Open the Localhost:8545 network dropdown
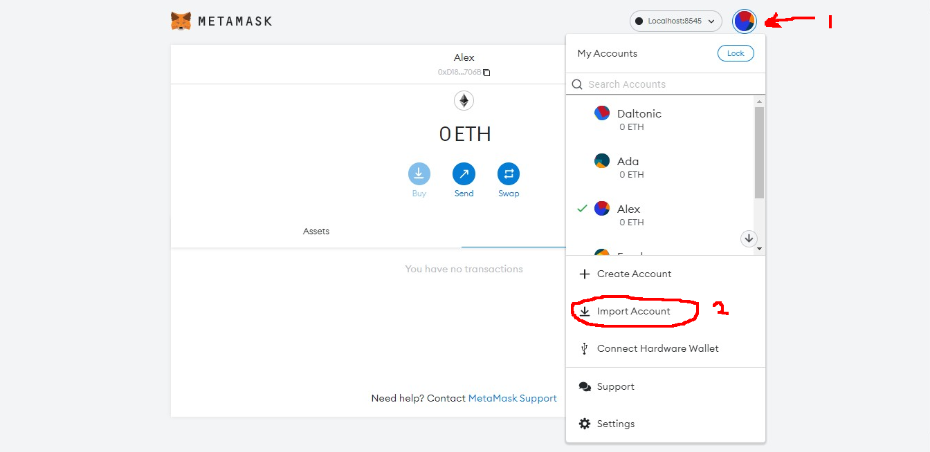Screen dimensions: 930x452 point(675,21)
